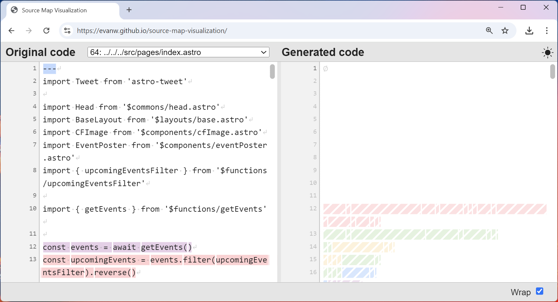558x302 pixels.
Task: Click the generated code pane scrollbar thumb
Action: tap(552, 72)
